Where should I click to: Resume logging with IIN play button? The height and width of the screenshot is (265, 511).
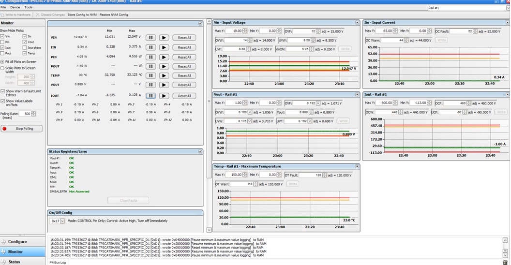pyautogui.click(x=164, y=47)
